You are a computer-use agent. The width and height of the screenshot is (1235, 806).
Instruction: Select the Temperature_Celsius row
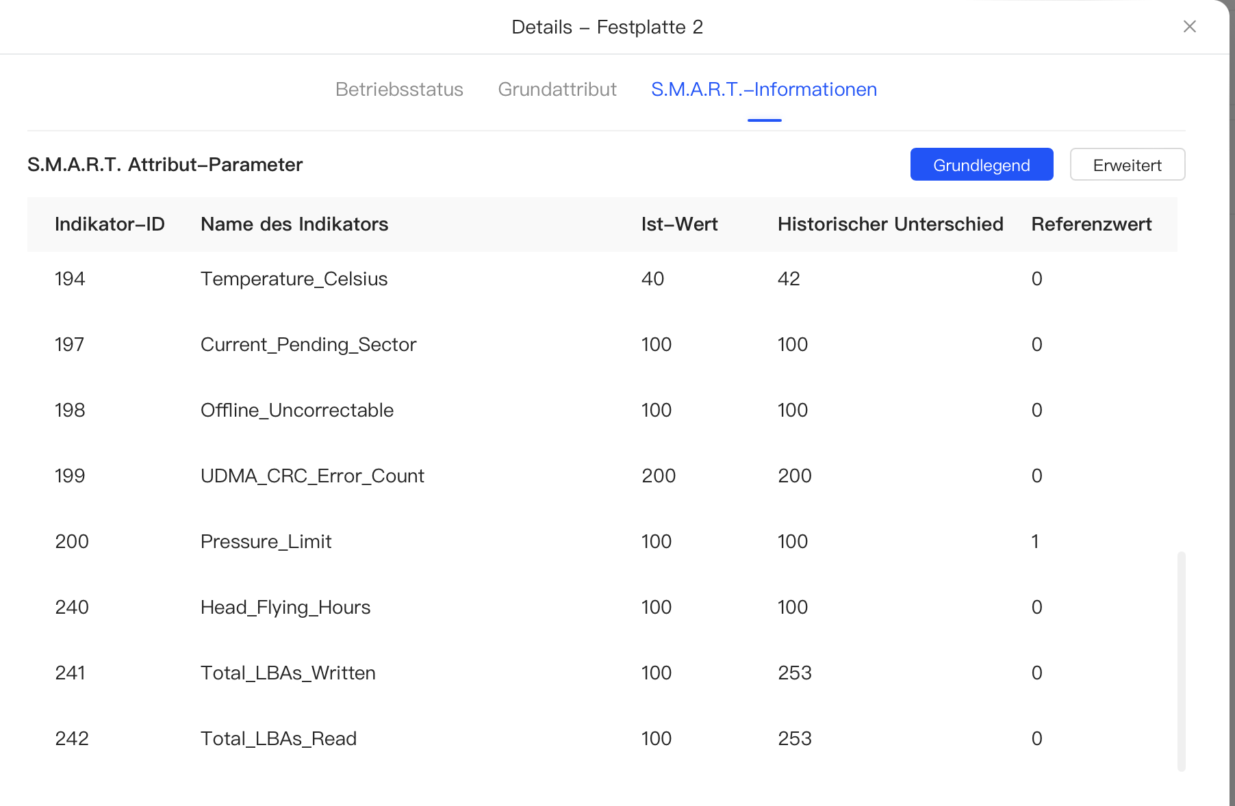tap(294, 279)
